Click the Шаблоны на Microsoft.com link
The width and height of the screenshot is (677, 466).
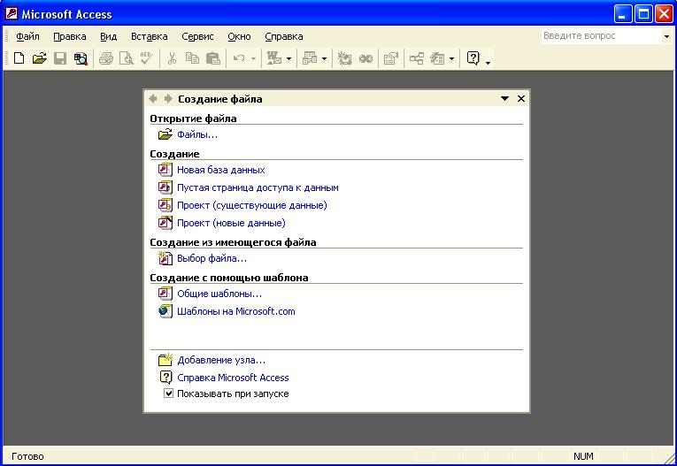coord(236,311)
